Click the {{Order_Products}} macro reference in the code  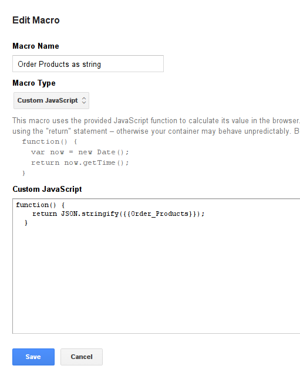[x=158, y=214]
